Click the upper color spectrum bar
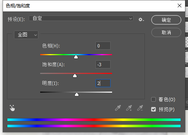188x135 pixels. point(94,120)
